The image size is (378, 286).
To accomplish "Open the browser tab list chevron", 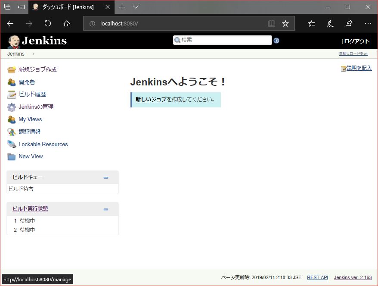I will (x=136, y=7).
